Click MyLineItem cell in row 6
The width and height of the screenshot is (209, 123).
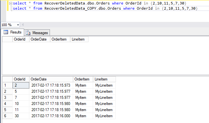pyautogui.click(x=104, y=116)
